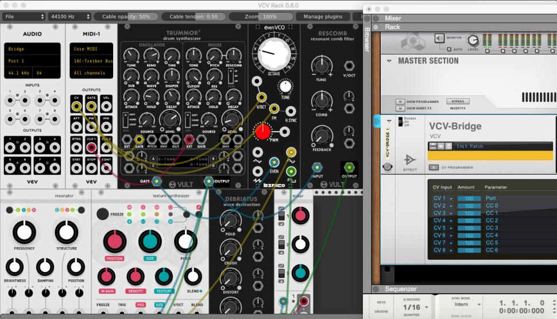This screenshot has width=557, height=319.
Task: Open the CV 1 input dropdown
Action: (443, 198)
